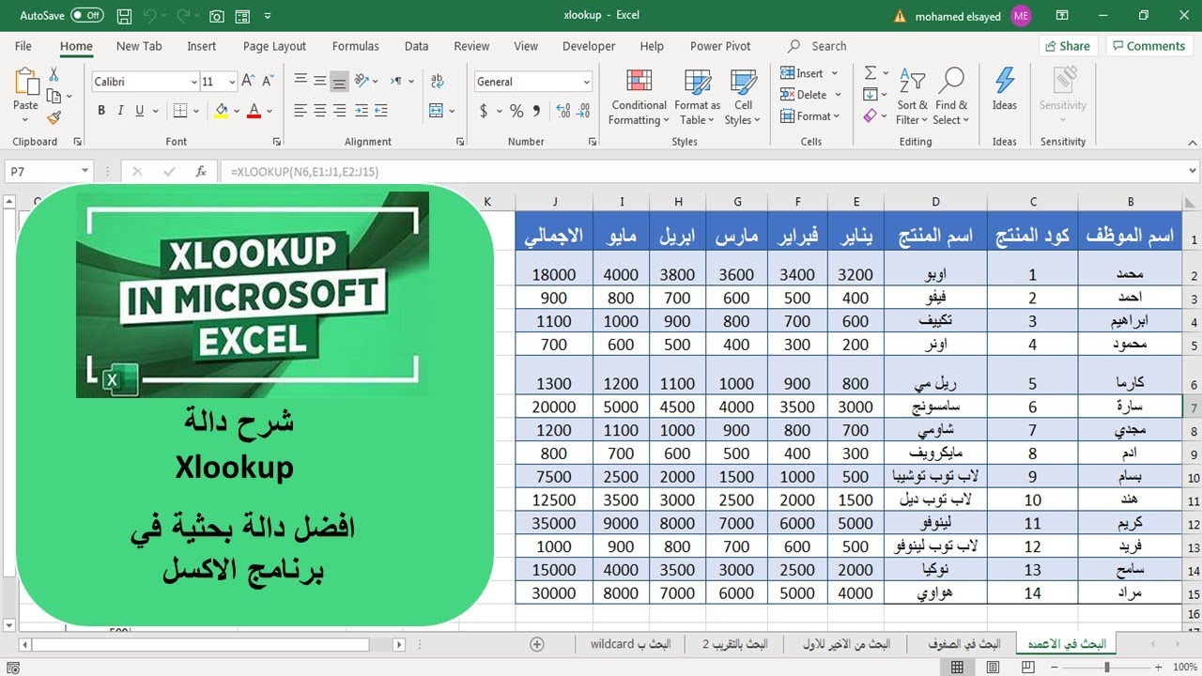Click the XLOOKUP in Microsoft Excel thumbnail image
Screen dimensions: 1202x676
pos(253,295)
